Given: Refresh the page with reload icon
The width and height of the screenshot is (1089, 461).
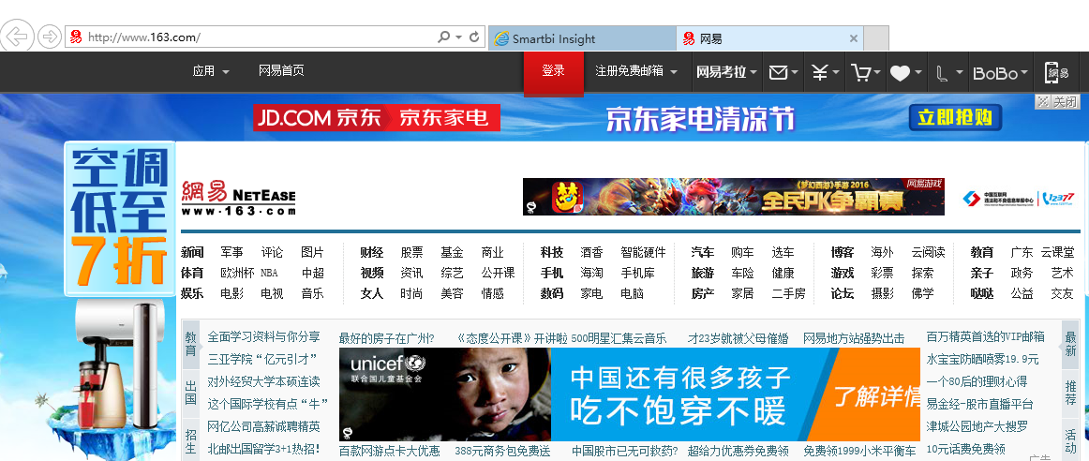Looking at the screenshot, I should 475,37.
